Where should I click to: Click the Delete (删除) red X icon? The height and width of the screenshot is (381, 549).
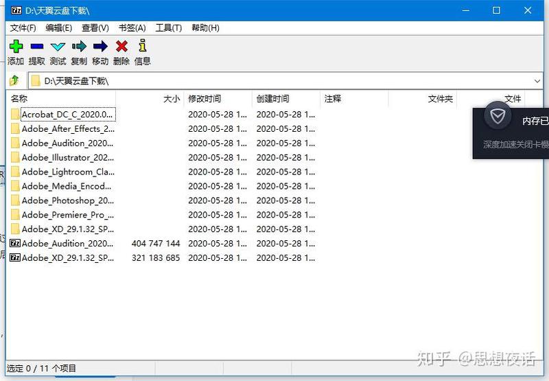point(121,46)
